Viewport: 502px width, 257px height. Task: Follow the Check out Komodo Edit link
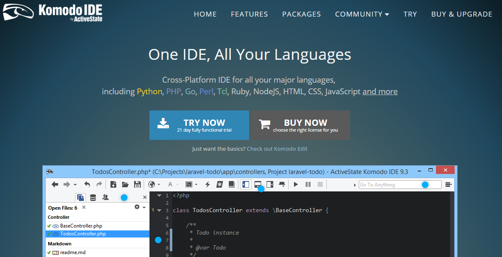[277, 149]
